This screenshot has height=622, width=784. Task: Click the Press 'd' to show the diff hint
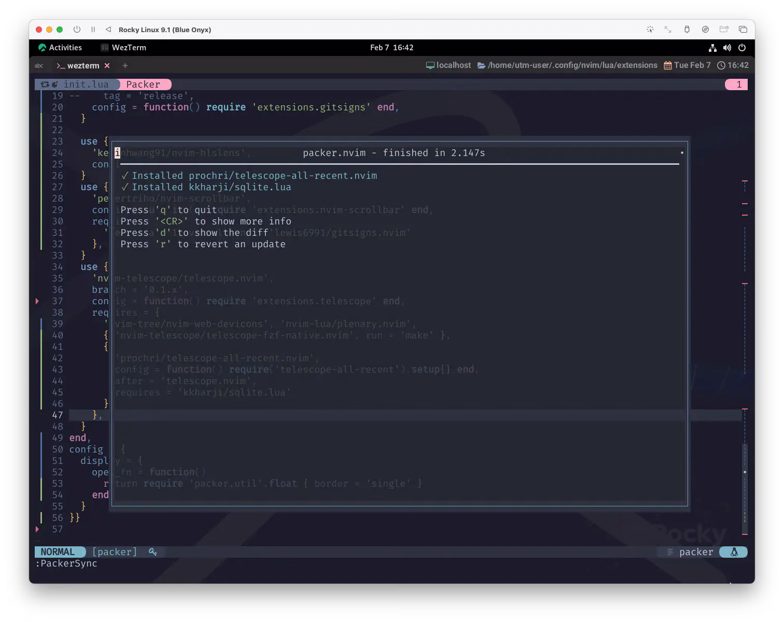(194, 233)
